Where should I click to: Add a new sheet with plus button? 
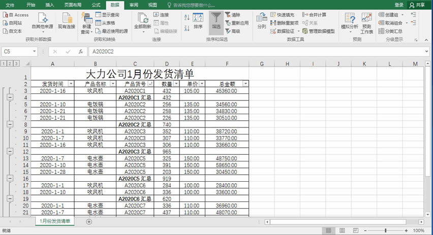[x=89, y=221]
